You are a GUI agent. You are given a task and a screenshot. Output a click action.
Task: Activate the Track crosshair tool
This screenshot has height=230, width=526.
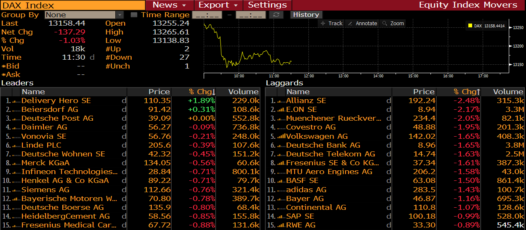click(x=332, y=24)
